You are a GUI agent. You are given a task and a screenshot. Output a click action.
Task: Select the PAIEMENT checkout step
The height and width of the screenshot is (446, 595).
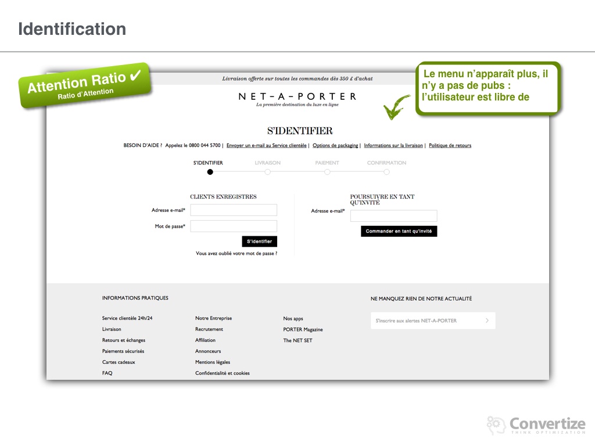click(x=327, y=163)
